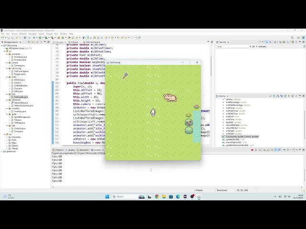This screenshot has height=229, width=306.
Task: Click the New Task icon in Task List
Action: click(x=260, y=42)
